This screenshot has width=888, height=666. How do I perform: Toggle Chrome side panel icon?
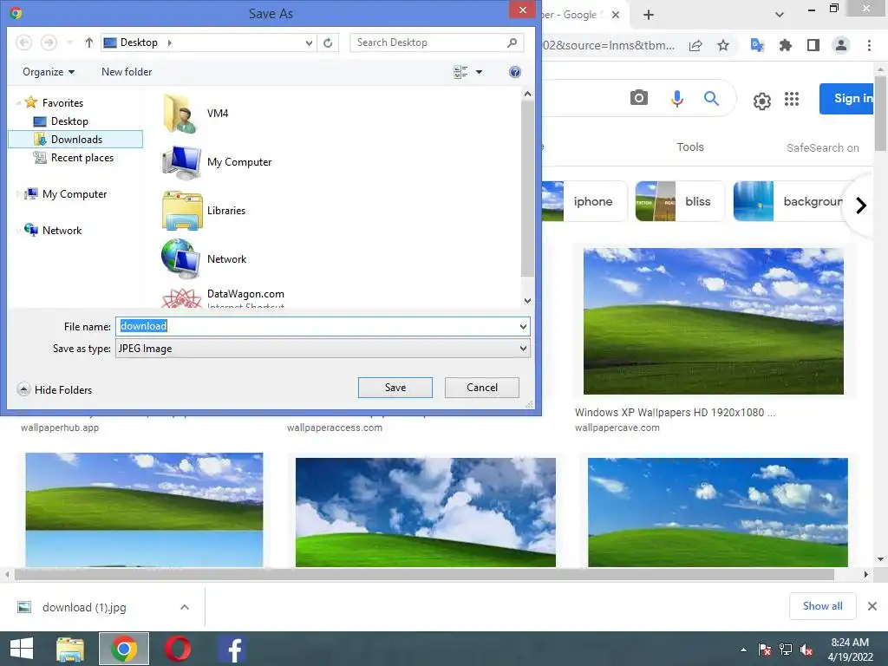pyautogui.click(x=813, y=45)
